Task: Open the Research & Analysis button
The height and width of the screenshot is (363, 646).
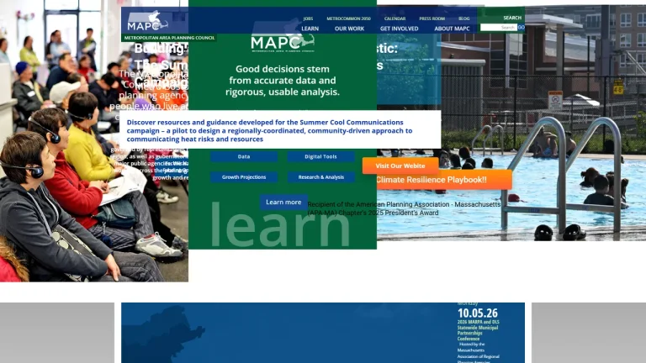Action: [x=320, y=177]
